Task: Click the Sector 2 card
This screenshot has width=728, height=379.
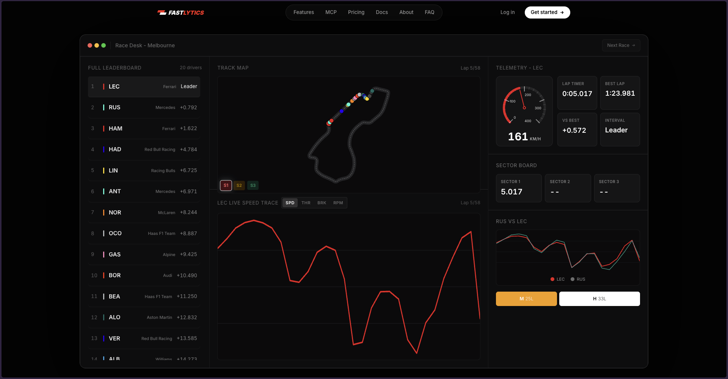Action: (x=568, y=188)
